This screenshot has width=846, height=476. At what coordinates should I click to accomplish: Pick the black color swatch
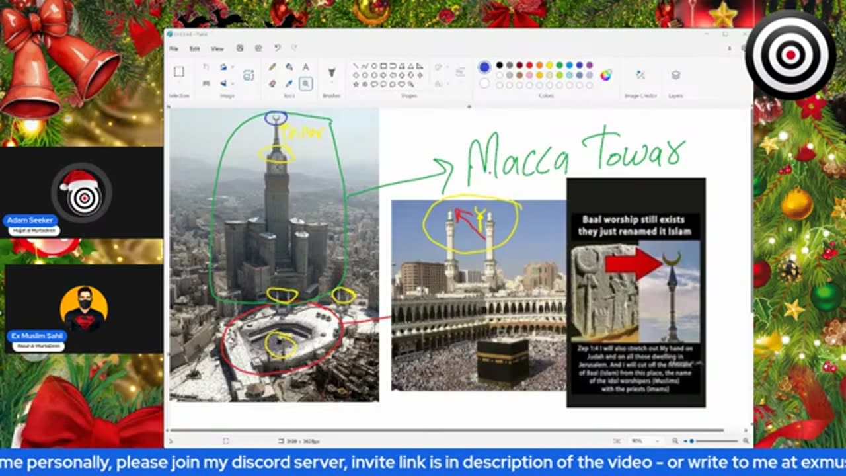500,65
